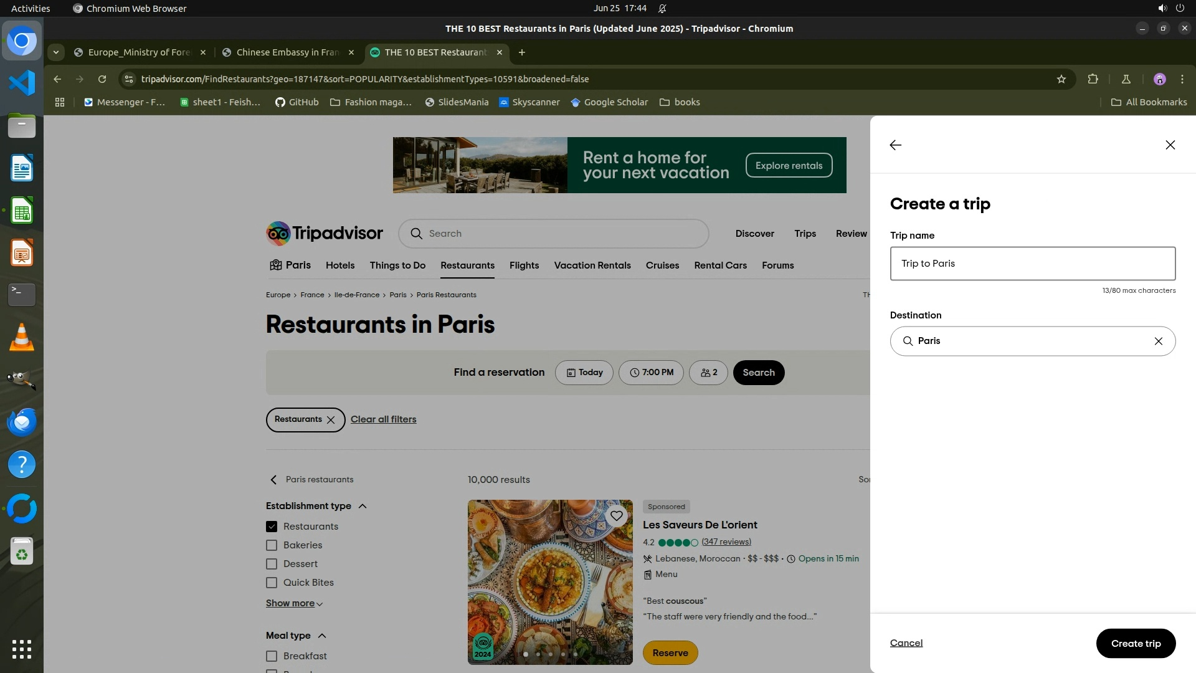The image size is (1196, 673).
Task: Open VLC media player from the dock
Action: click(22, 338)
